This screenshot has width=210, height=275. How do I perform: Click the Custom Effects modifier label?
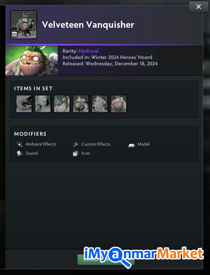point(96,144)
